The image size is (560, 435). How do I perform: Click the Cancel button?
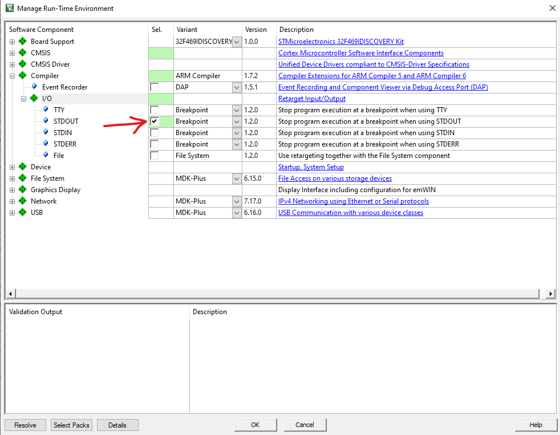pos(305,425)
